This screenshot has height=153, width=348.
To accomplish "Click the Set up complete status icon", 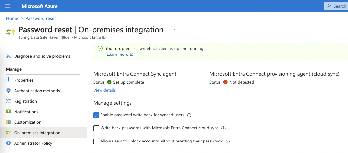I will point(109,82).
